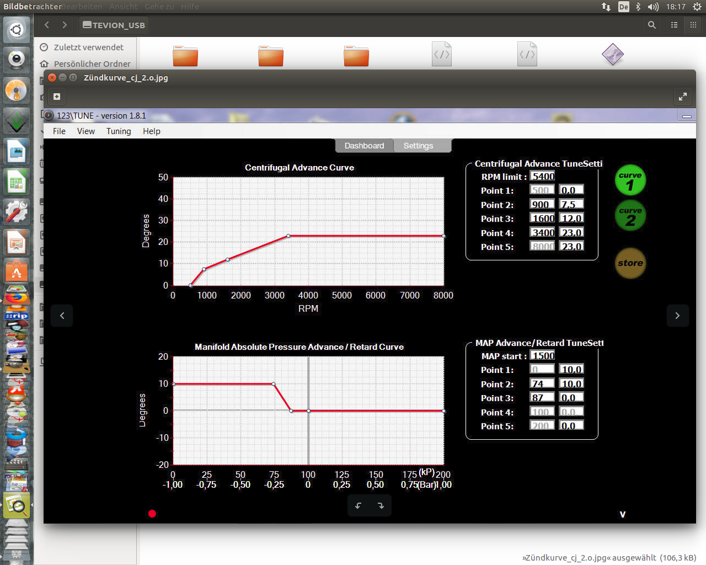The height and width of the screenshot is (565, 706).
Task: Enter fullscreen mode in image viewer
Action: (683, 97)
